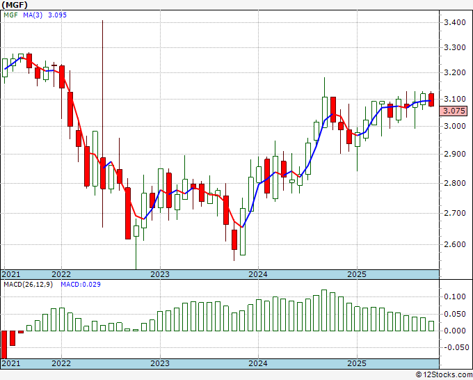Click the MACD:0.029 value readout

(81, 285)
